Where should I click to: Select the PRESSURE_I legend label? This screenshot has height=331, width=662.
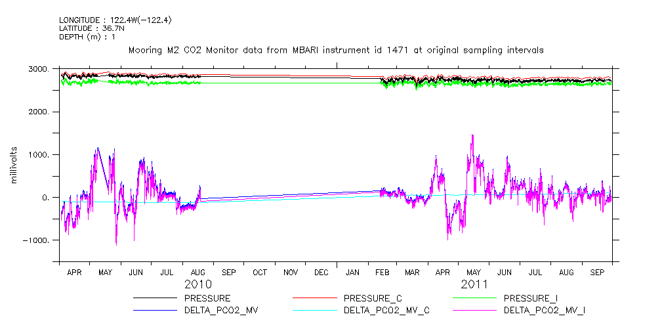531,298
